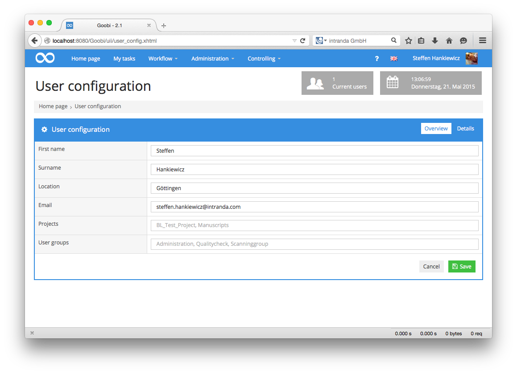Click the First name input field
This screenshot has width=517, height=374.
[x=314, y=151]
